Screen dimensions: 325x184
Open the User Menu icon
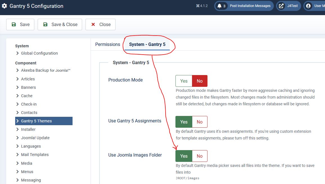click(x=308, y=6)
